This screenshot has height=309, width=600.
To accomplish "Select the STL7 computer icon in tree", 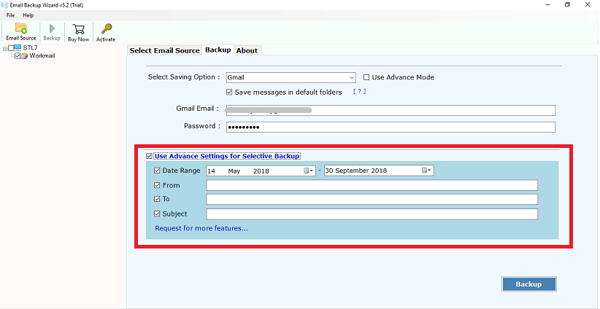I will click(x=18, y=48).
